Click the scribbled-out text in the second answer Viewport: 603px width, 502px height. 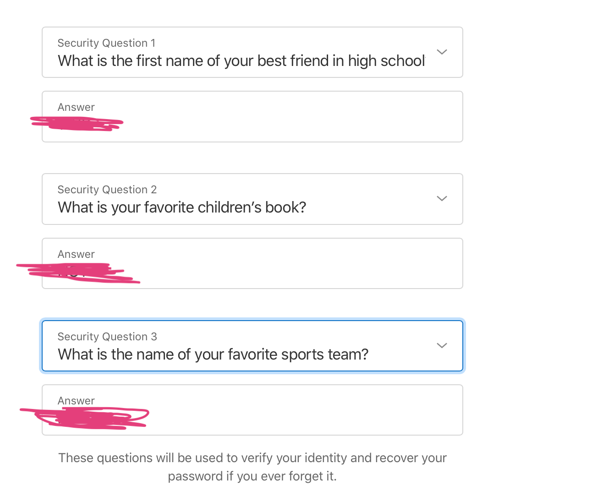[x=78, y=273]
